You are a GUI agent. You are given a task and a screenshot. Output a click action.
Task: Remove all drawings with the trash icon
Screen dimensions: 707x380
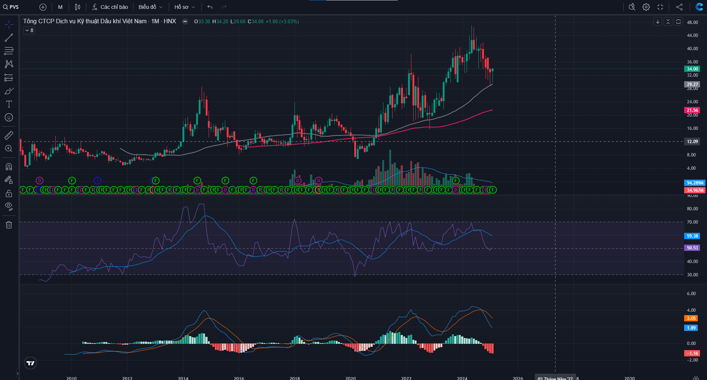click(9, 225)
